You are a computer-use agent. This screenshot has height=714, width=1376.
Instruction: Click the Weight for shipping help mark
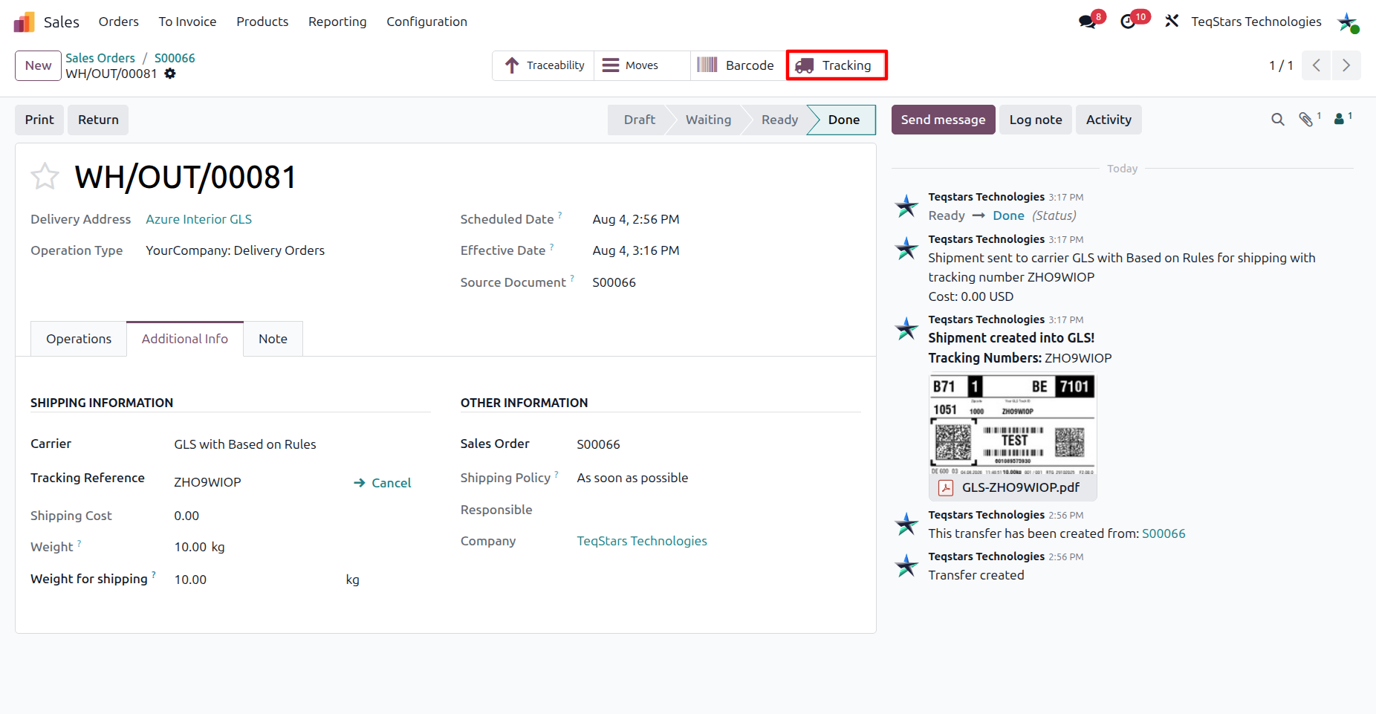coord(154,575)
